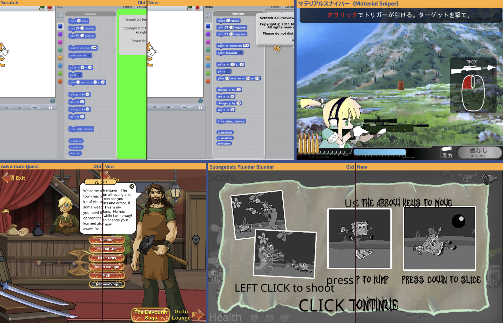Open the Memorial Shop button
Image resolution: width=503 pixels, height=323 pixels.
107,284
